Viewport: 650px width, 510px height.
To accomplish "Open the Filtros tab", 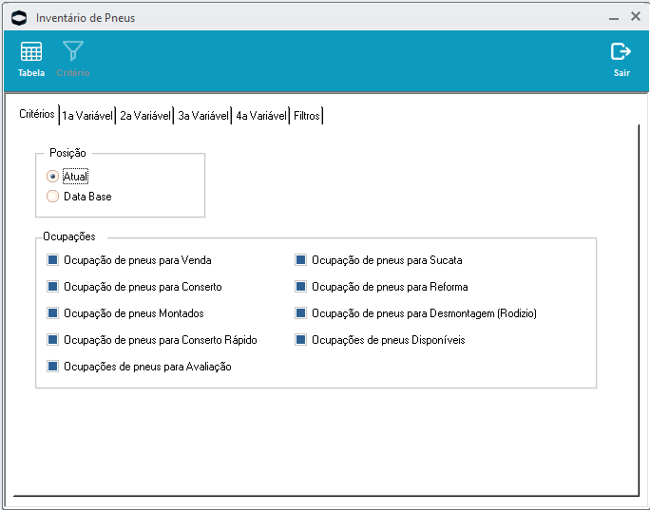I will point(306,116).
